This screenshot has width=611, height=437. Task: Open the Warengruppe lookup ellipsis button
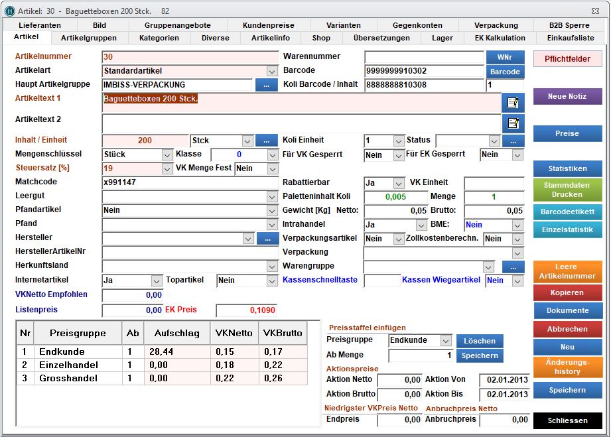point(512,267)
